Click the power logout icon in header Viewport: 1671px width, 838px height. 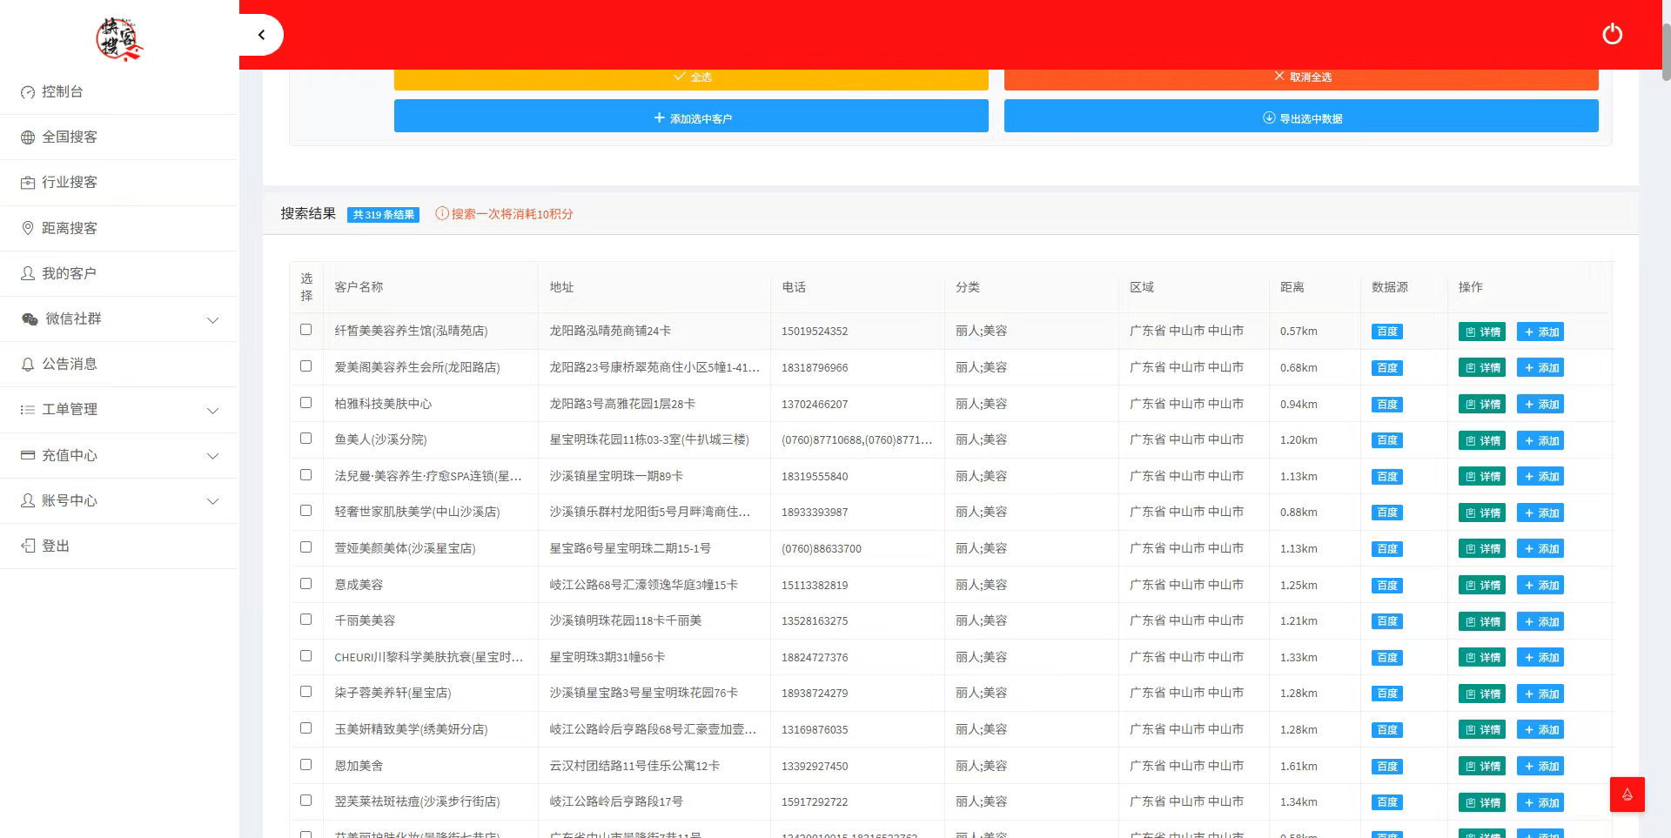pos(1612,34)
